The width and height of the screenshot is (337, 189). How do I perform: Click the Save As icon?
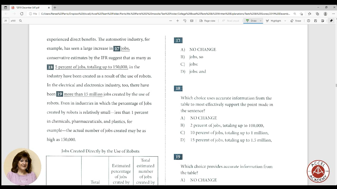click(x=323, y=21)
